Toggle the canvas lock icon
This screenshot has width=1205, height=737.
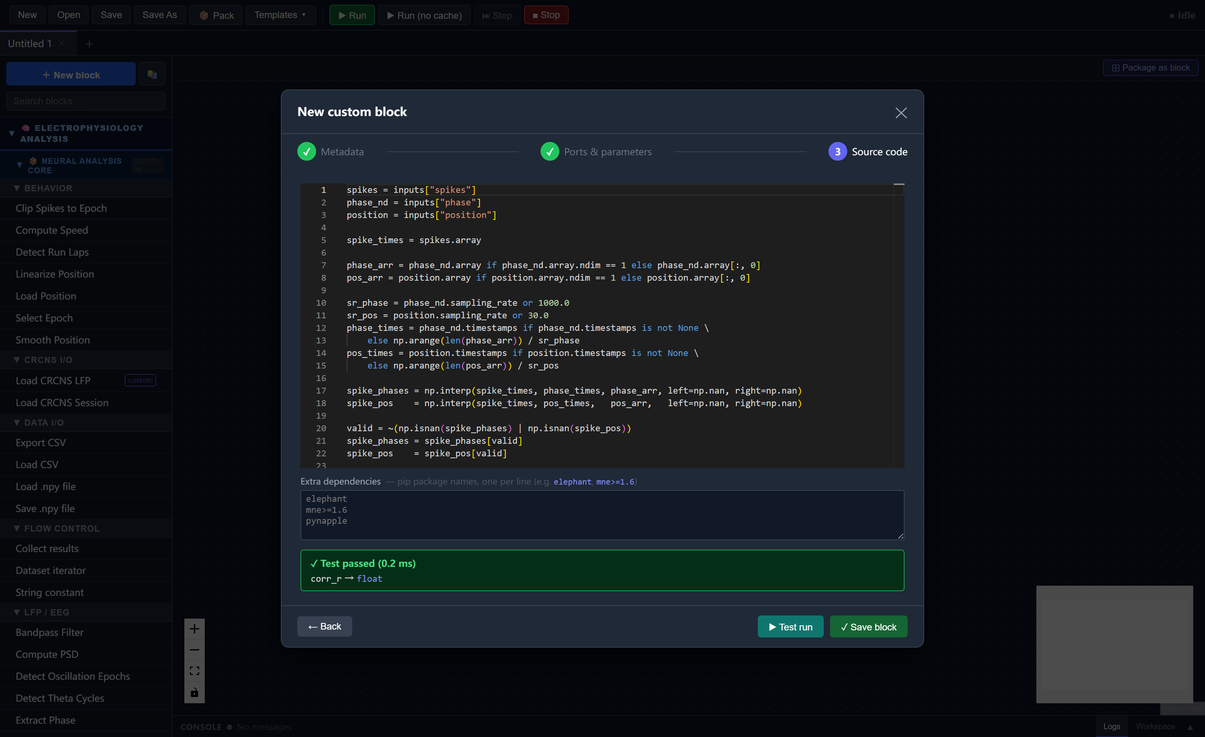[194, 692]
